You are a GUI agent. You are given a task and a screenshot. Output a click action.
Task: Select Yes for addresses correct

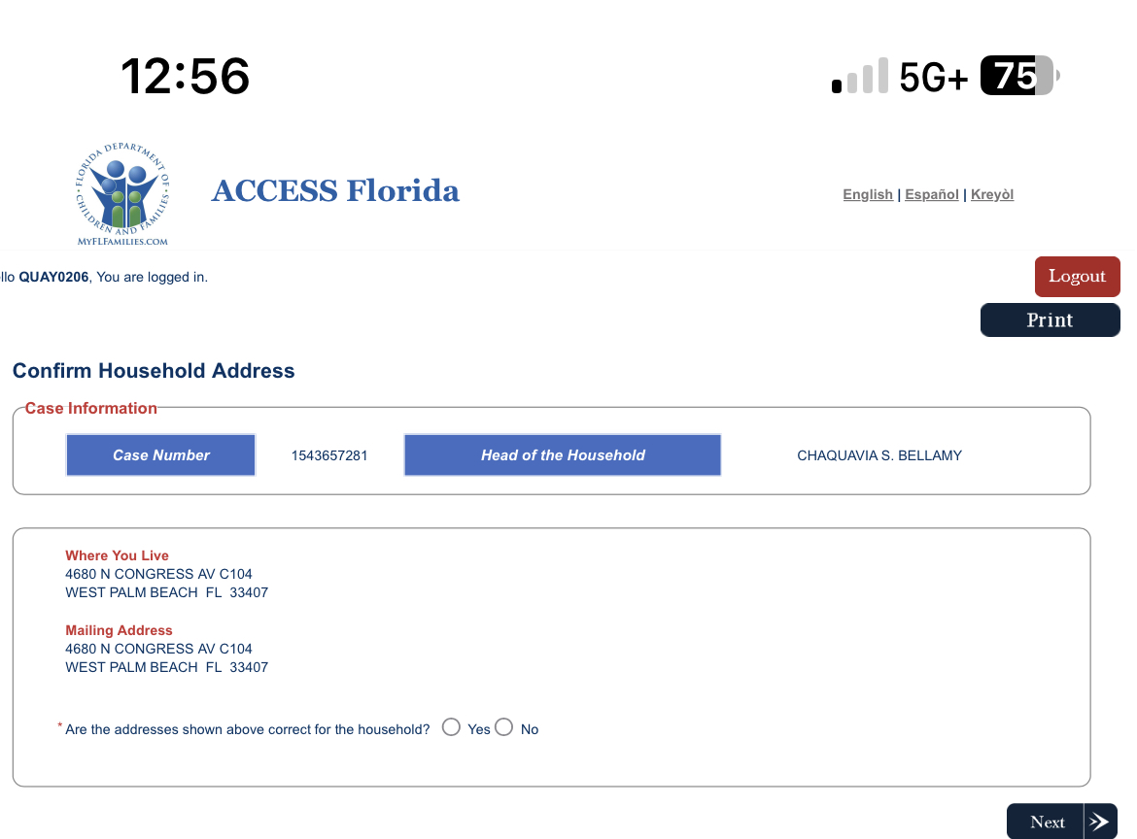(x=451, y=727)
